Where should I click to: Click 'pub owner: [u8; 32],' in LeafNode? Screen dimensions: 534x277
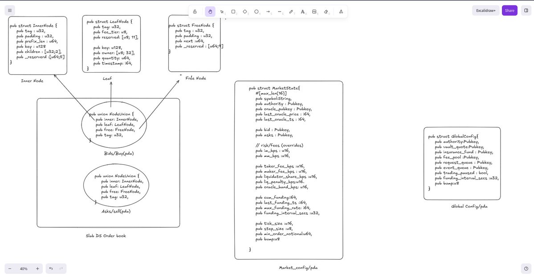pos(114,53)
